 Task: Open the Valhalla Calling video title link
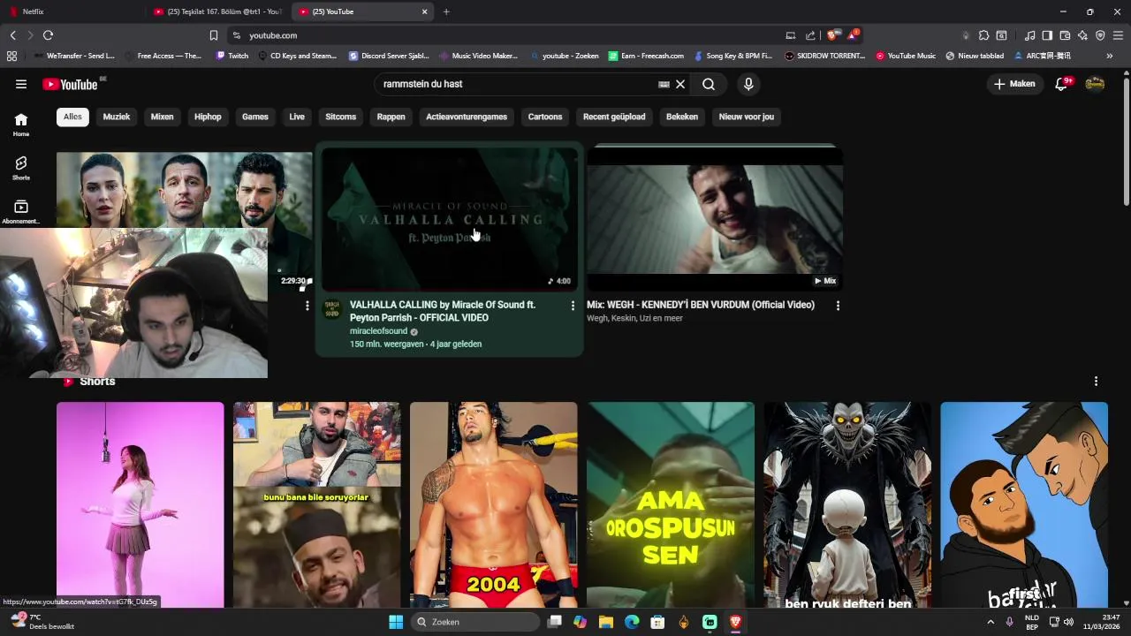click(443, 311)
